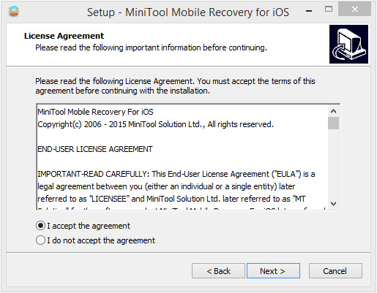Close the Setup window
Screen dimensions: 377x293
pyautogui.click(x=355, y=9)
